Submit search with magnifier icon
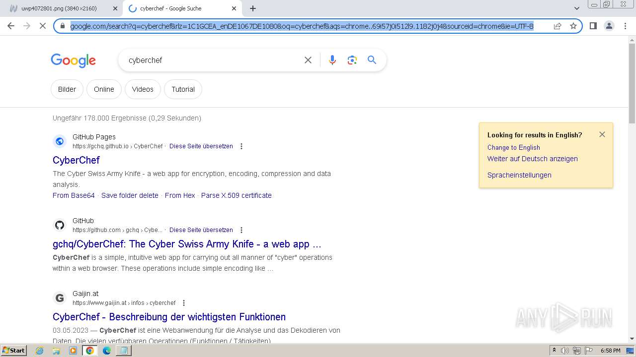The width and height of the screenshot is (636, 357). click(x=372, y=60)
